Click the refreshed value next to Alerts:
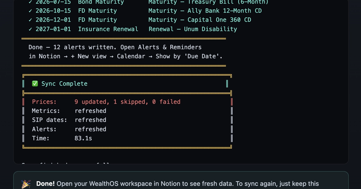 90,129
